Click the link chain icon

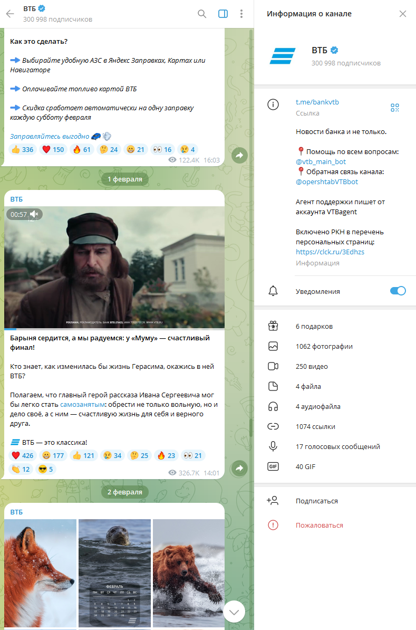pos(273,426)
